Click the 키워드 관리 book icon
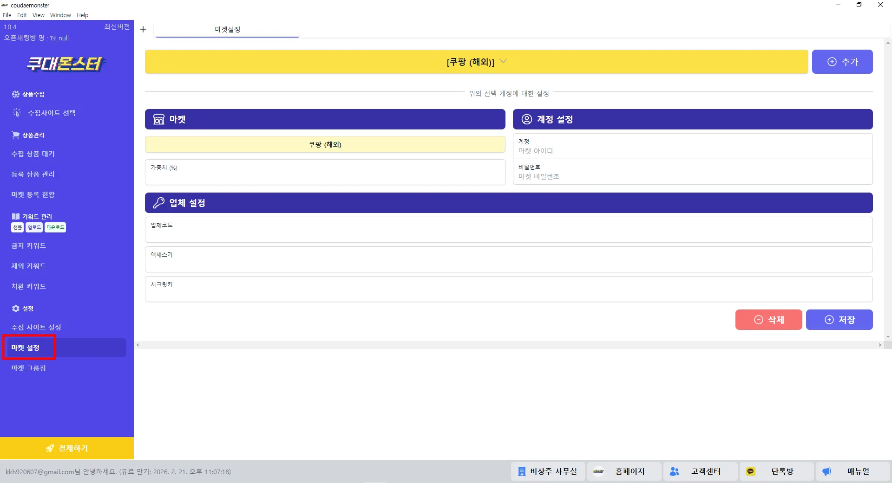This screenshot has width=892, height=483. point(16,217)
